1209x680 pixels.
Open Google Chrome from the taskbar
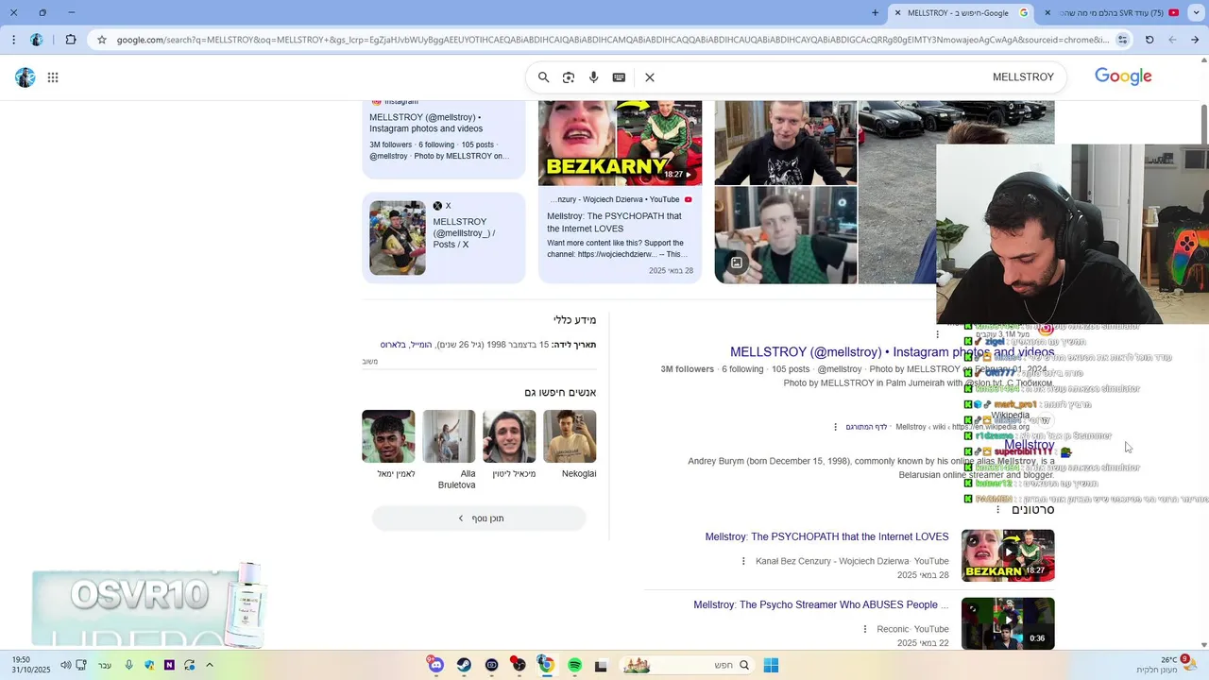(x=546, y=665)
